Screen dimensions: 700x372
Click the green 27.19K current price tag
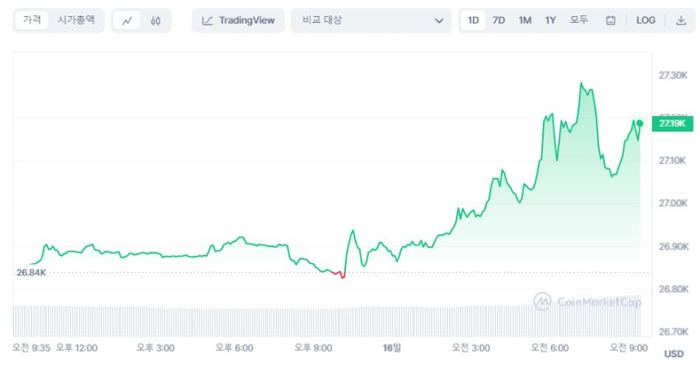672,123
